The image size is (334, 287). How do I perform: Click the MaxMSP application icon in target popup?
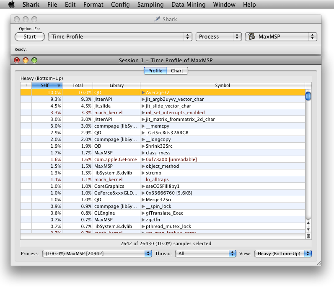tap(252, 37)
